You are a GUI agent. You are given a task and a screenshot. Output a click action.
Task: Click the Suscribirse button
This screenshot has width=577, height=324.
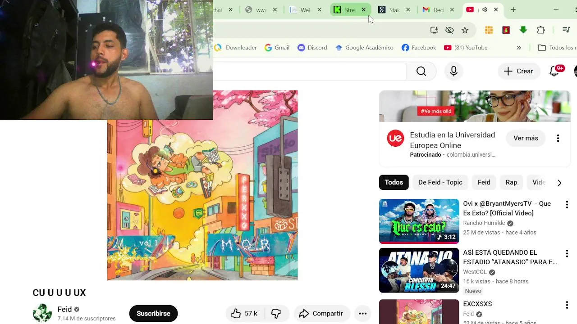[153, 314]
